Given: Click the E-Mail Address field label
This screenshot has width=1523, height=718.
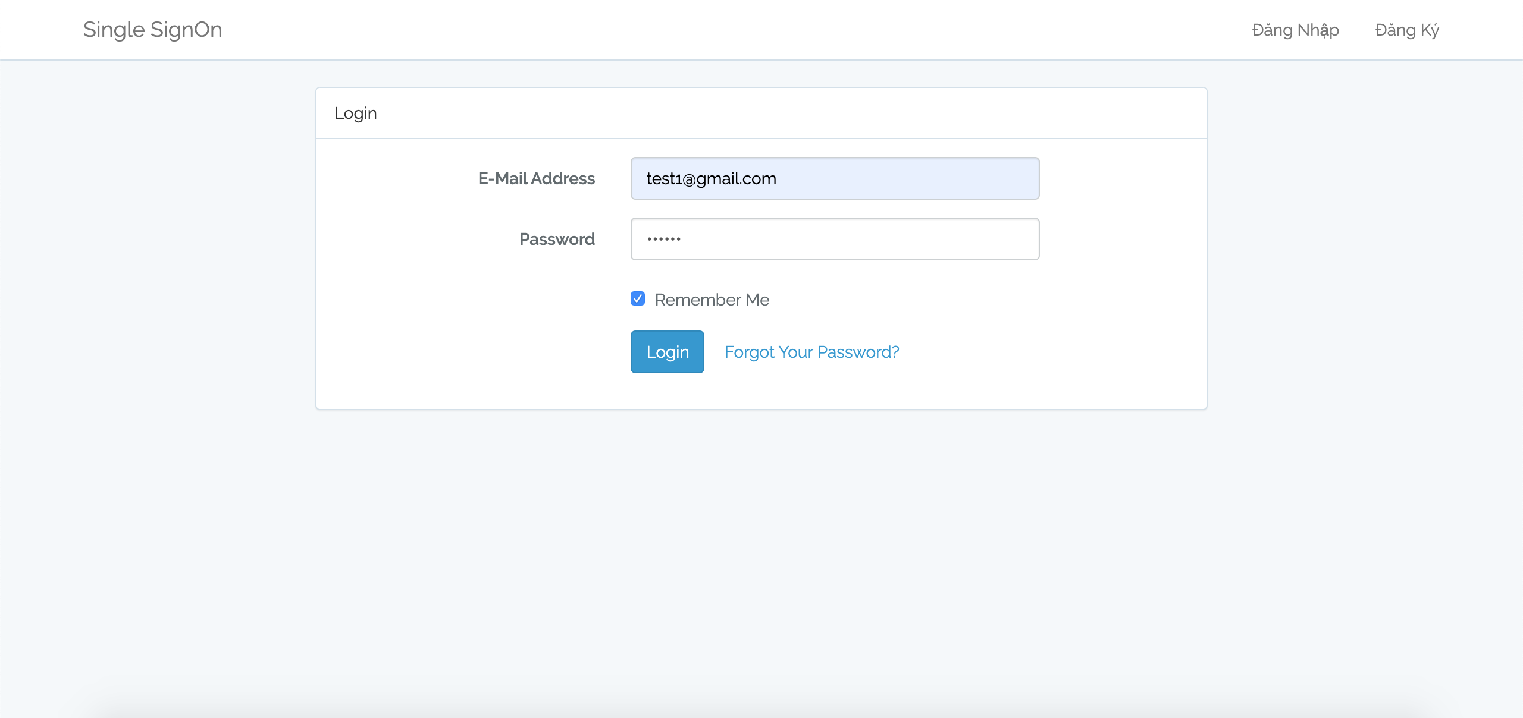Looking at the screenshot, I should 536,178.
